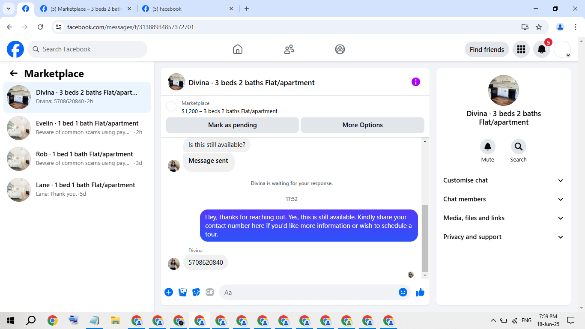
Task: Expand Media, files and links section
Action: (504, 218)
